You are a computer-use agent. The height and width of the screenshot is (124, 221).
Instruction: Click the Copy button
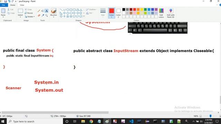click(x=11, y=13)
